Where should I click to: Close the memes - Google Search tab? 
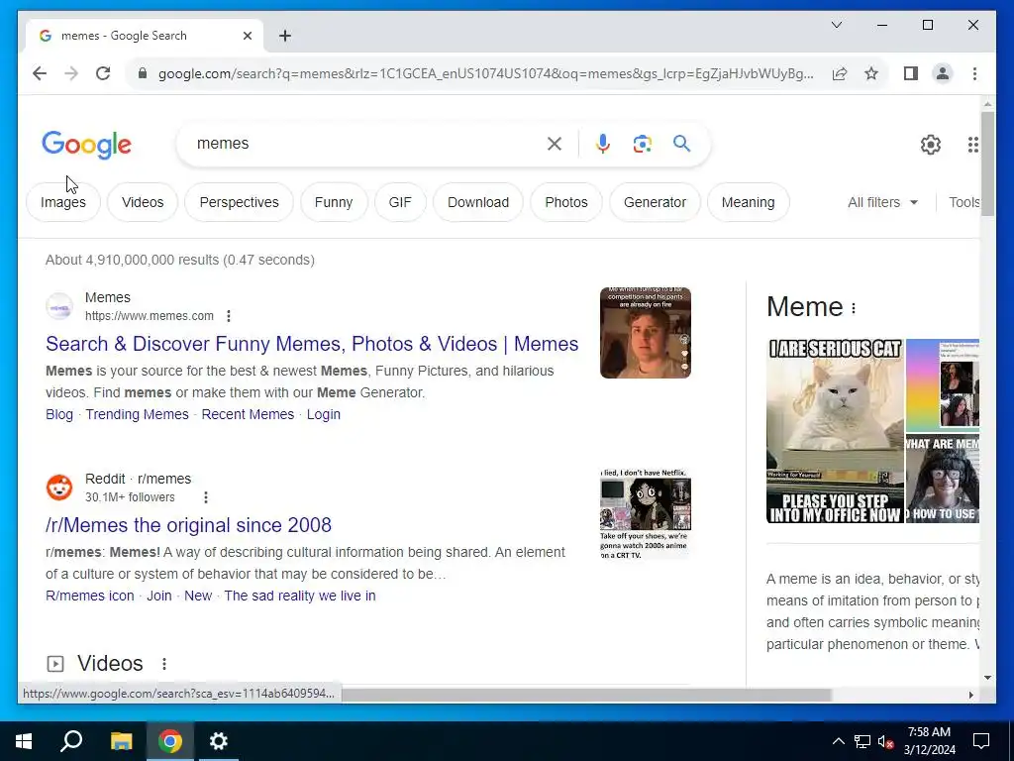[x=247, y=36]
